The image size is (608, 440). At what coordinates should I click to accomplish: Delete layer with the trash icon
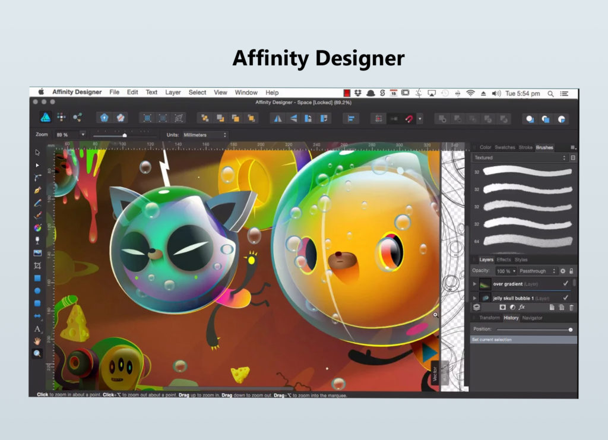point(571,308)
